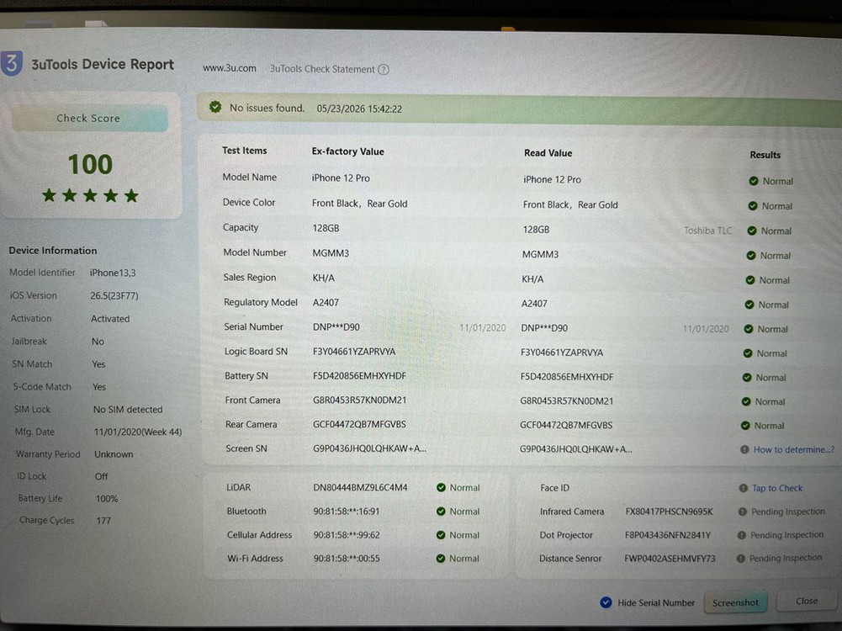The image size is (842, 631).
Task: Select the Bluetooth address 90:81:58:**:16:91
Action: [347, 512]
